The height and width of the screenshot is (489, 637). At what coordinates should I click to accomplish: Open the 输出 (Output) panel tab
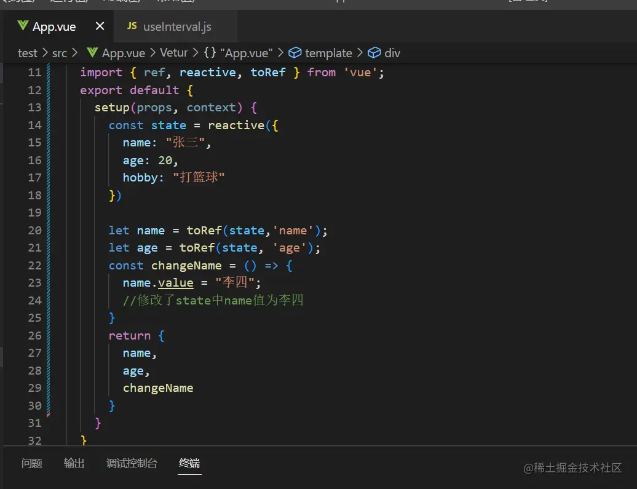(74, 463)
